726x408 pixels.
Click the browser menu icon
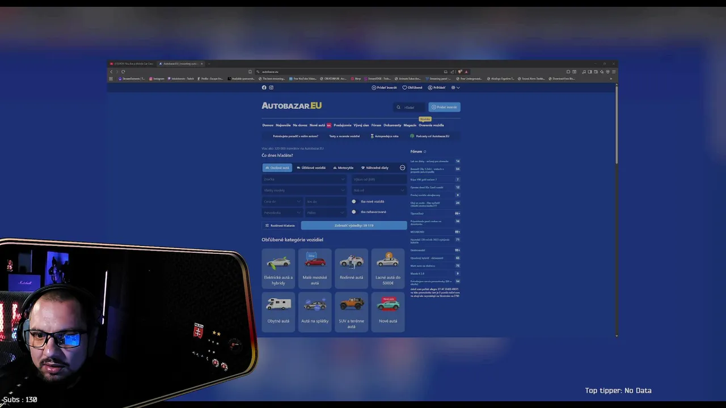click(x=614, y=71)
